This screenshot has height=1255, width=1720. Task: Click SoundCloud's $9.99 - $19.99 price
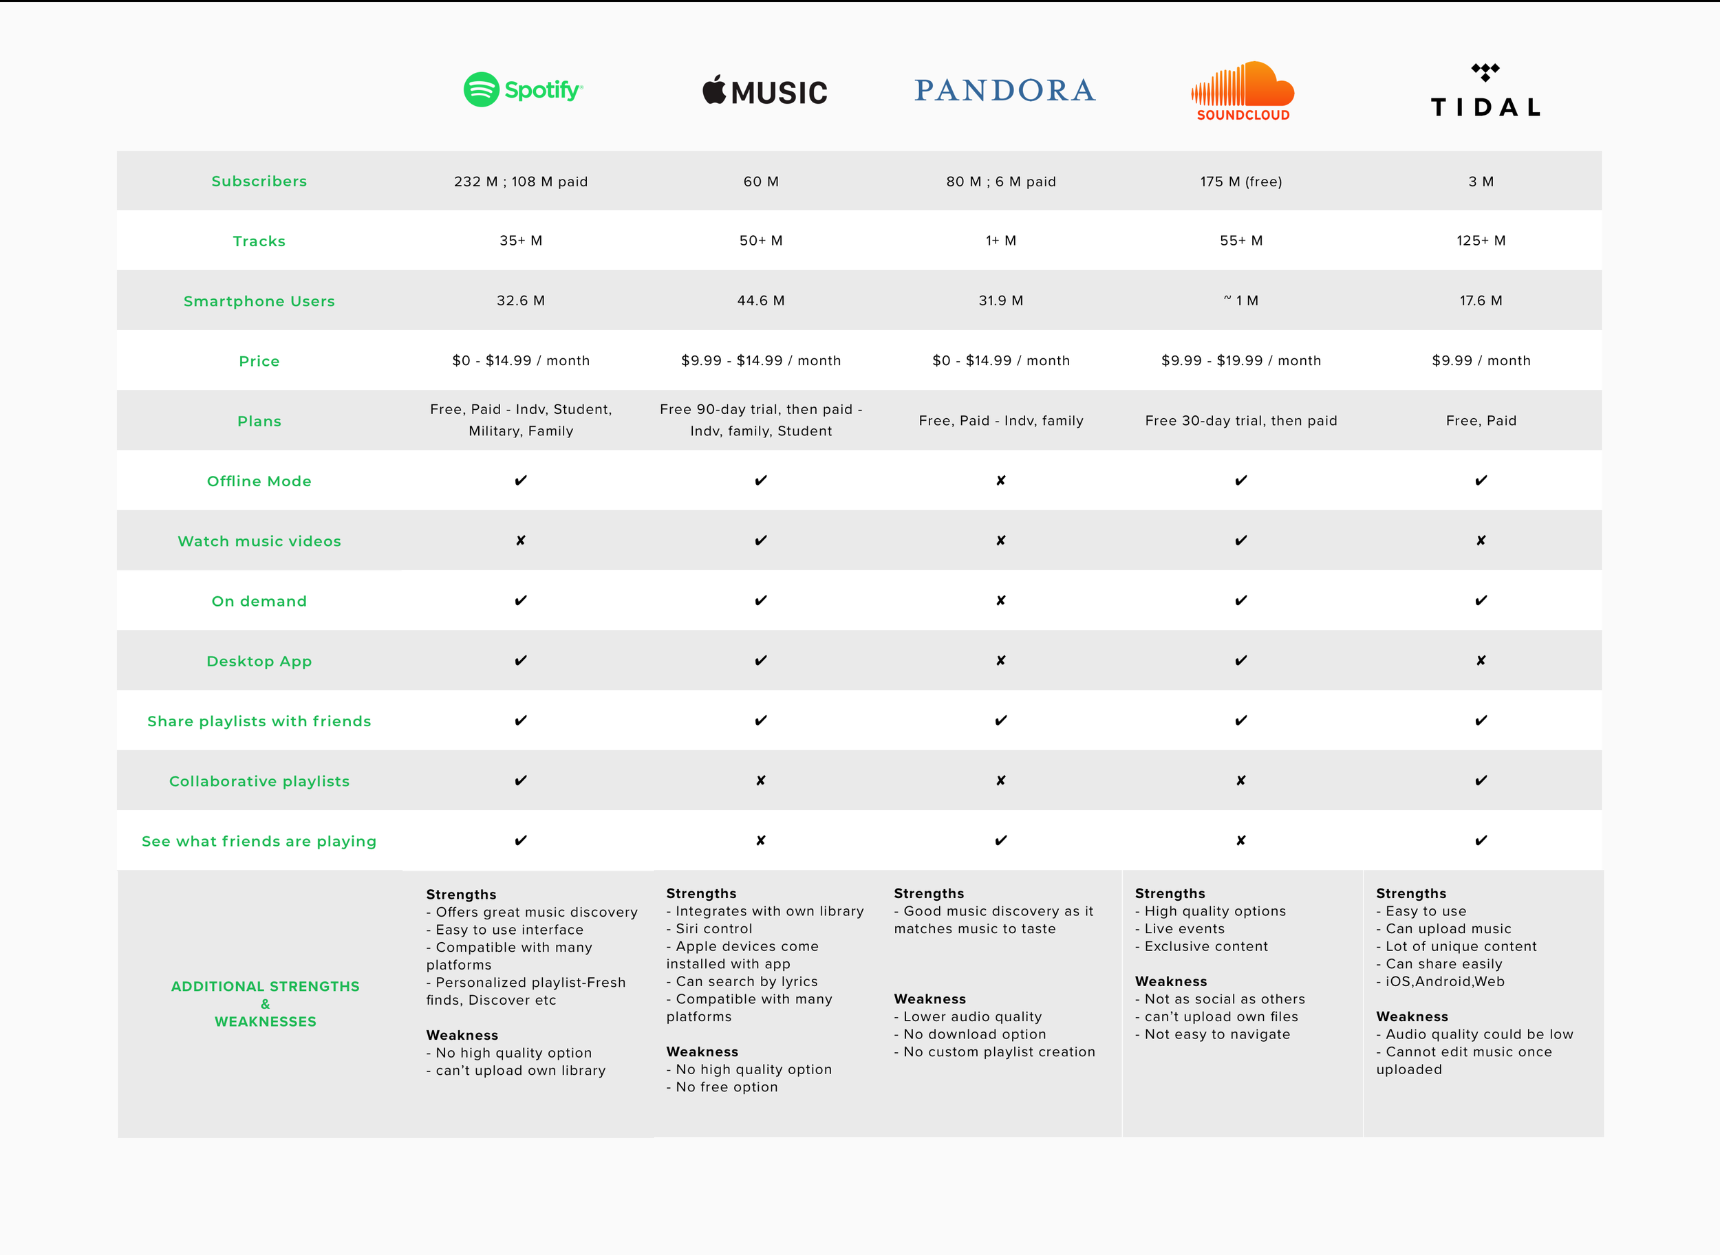coord(1241,361)
